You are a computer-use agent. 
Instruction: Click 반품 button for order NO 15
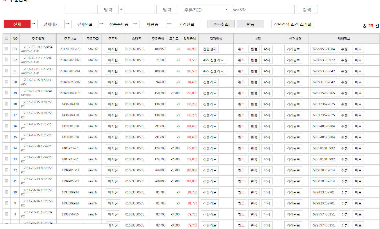254,137
